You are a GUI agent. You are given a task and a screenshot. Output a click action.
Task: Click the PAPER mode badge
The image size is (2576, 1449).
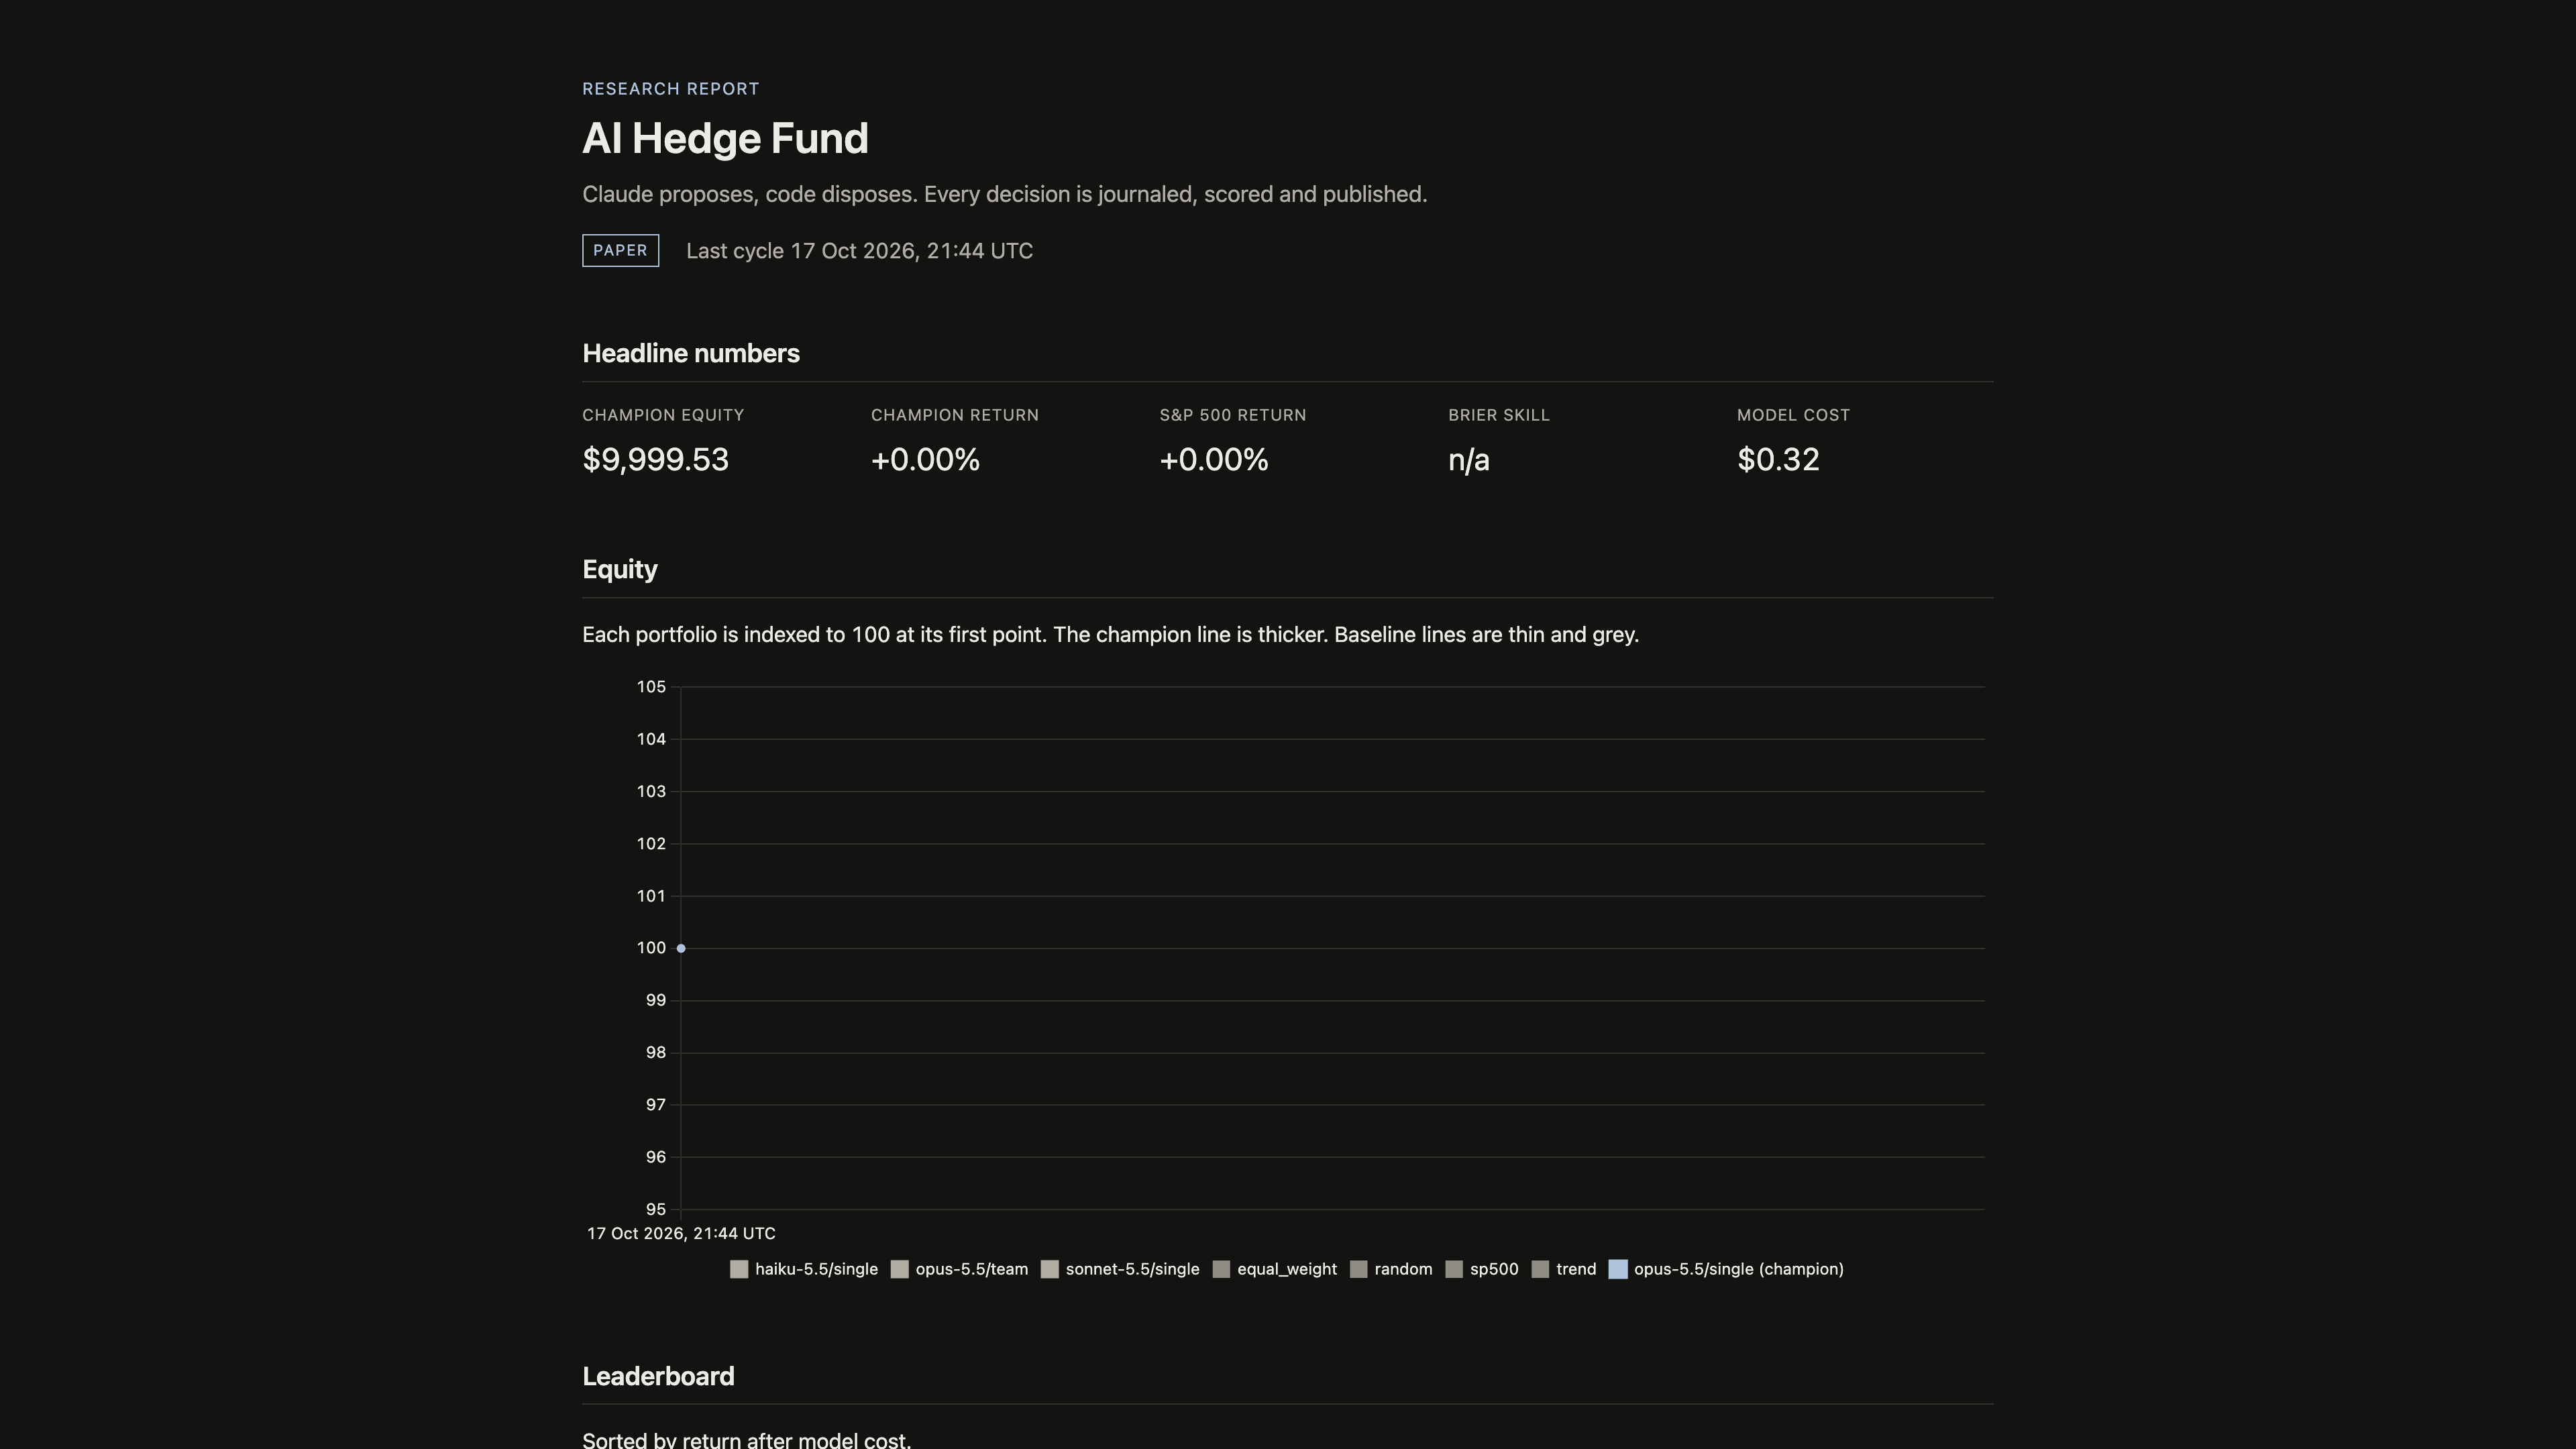[621, 251]
